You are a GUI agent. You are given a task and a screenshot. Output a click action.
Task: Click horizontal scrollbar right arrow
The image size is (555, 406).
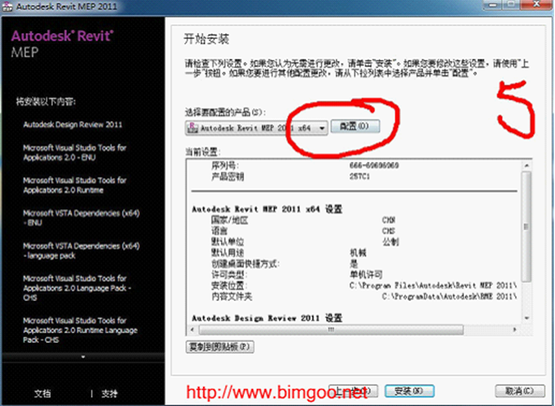click(x=514, y=330)
